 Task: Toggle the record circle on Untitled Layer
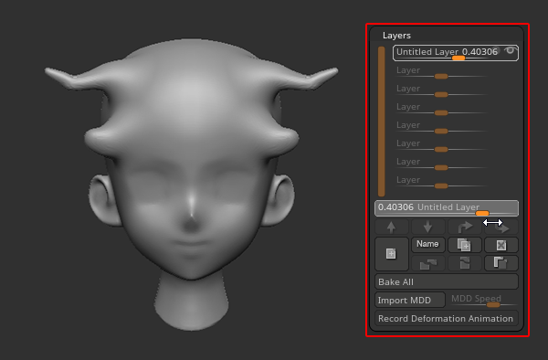496,51
